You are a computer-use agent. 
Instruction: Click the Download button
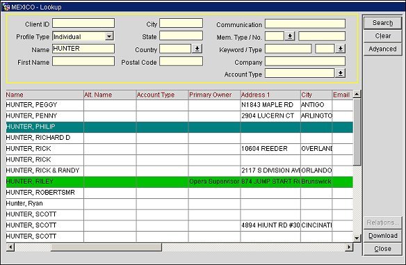pyautogui.click(x=382, y=236)
